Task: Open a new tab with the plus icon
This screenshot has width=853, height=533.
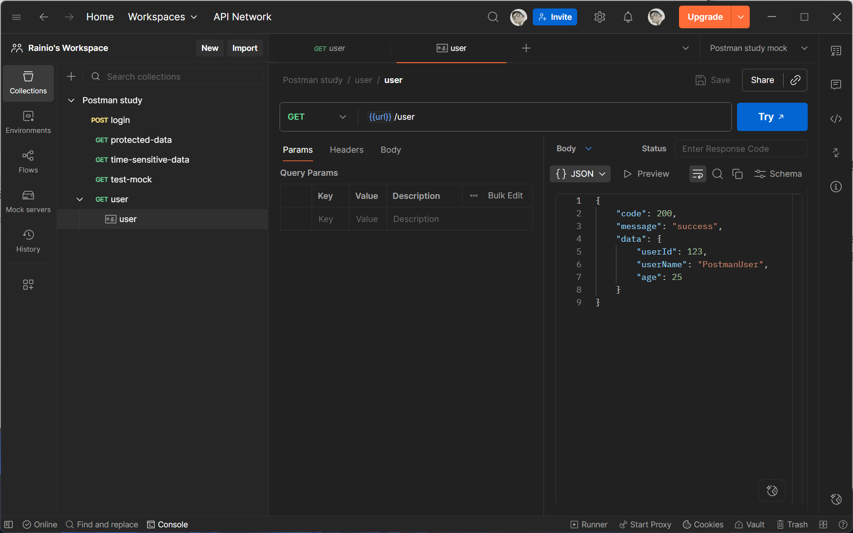Action: [526, 48]
